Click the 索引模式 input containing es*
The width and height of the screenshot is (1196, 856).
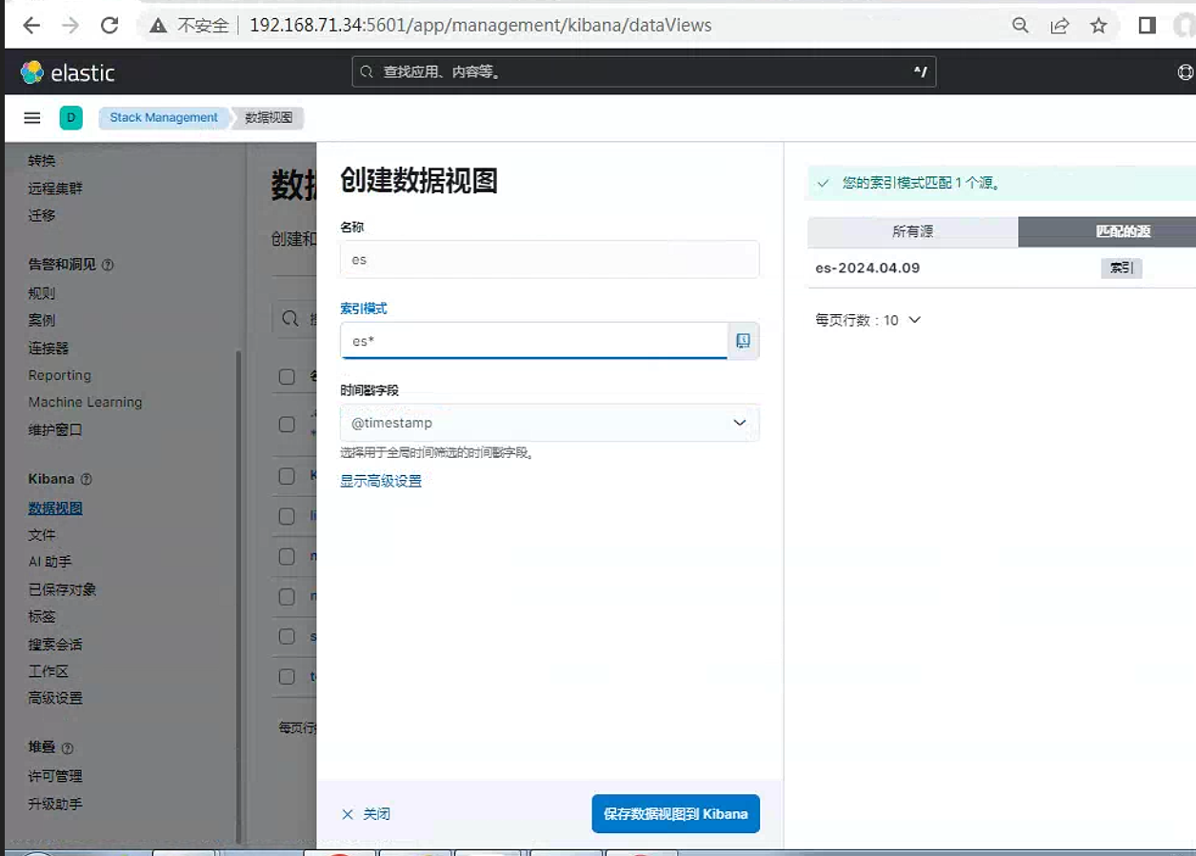[x=534, y=341]
